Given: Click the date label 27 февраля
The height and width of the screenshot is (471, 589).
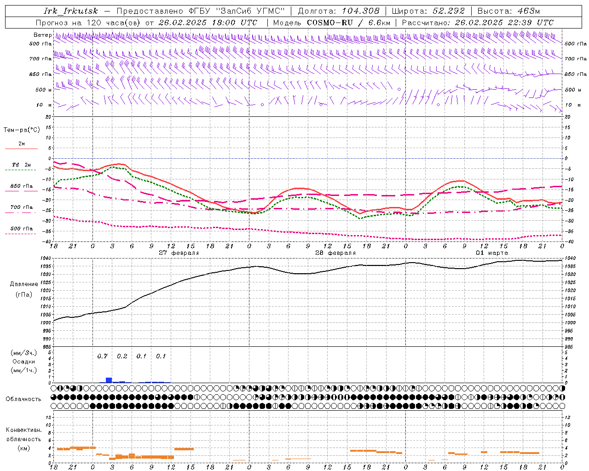Looking at the screenshot, I should [179, 253].
